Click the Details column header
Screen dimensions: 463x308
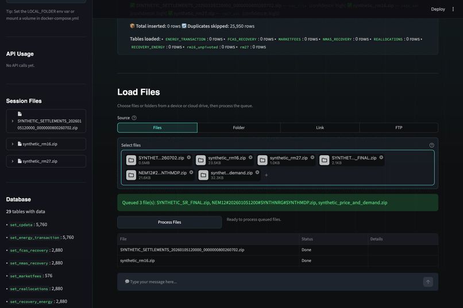[x=403, y=239]
